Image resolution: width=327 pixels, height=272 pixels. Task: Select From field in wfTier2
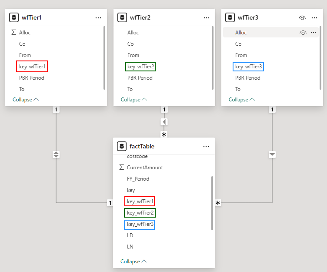click(133, 55)
